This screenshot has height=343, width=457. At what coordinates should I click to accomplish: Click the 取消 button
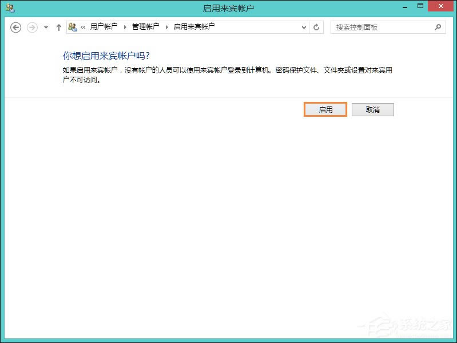(373, 110)
